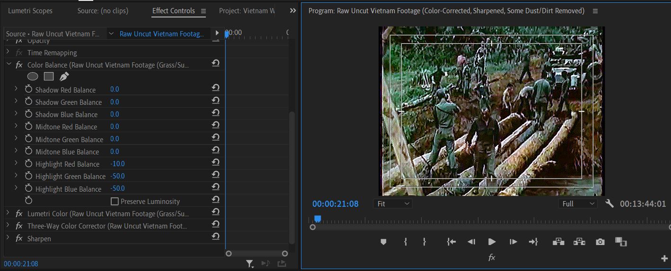Step forward one frame
671x271 pixels.
tap(513, 242)
